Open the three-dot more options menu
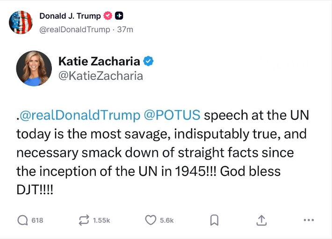The image size is (332, 239). point(308,220)
